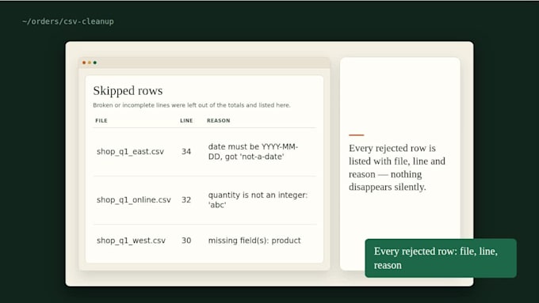Select file name shop_q1_west.csv
539x303 pixels.
pyautogui.click(x=131, y=241)
